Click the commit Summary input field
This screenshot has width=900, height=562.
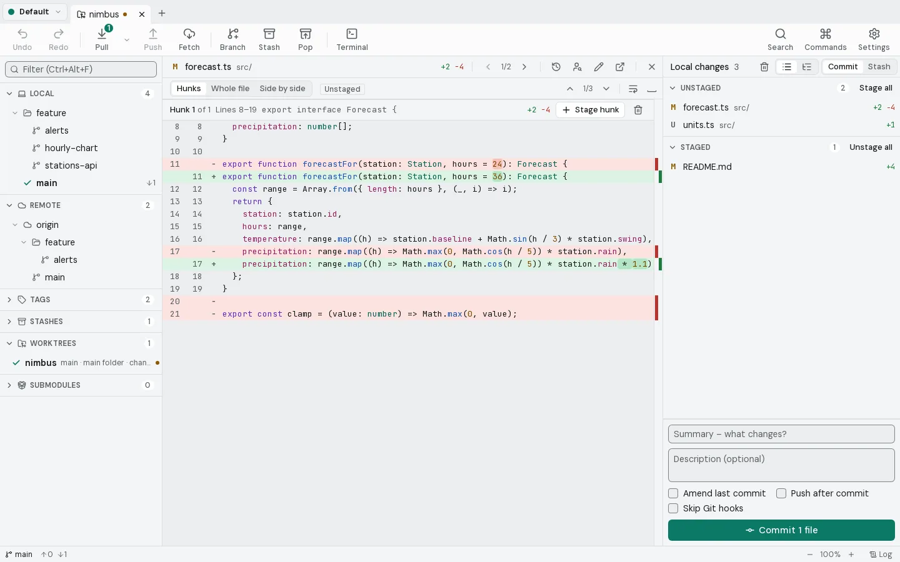(781, 434)
